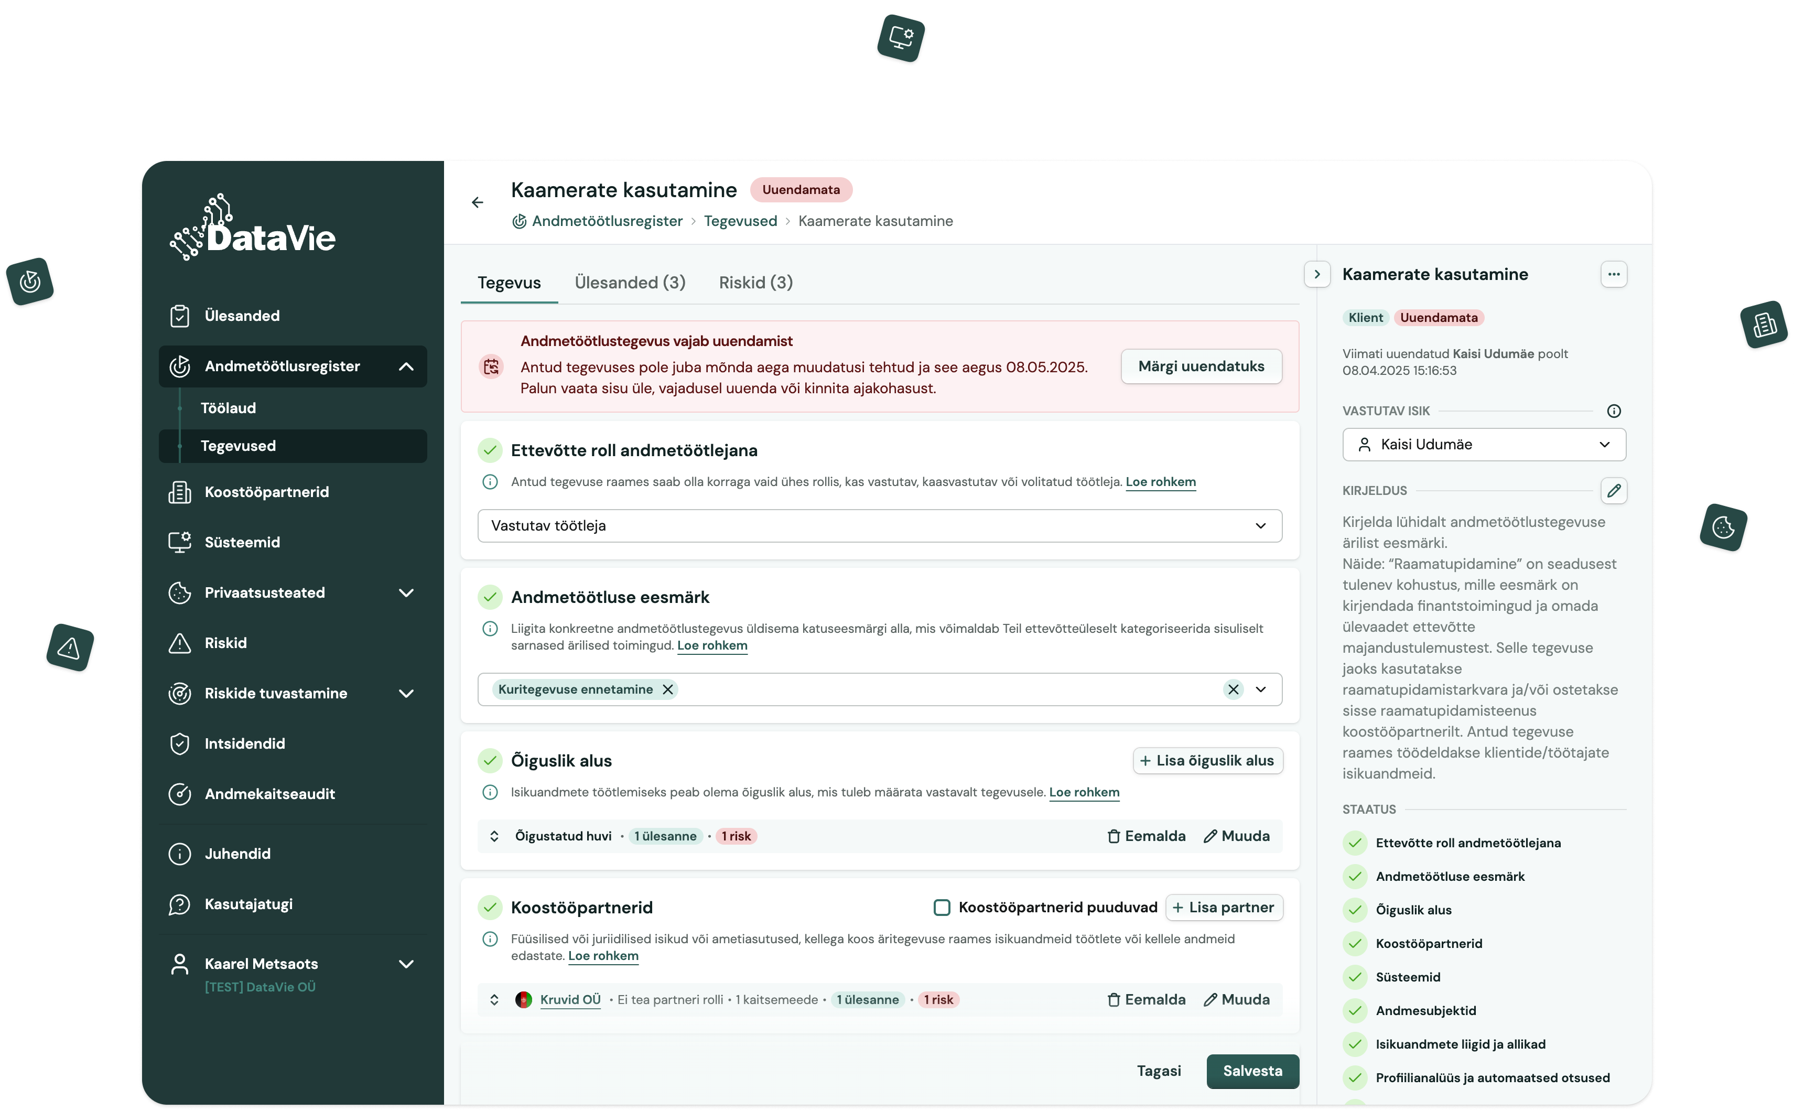
Task: Click info icon under Andmetöötluse eesmärk
Action: pyautogui.click(x=490, y=629)
